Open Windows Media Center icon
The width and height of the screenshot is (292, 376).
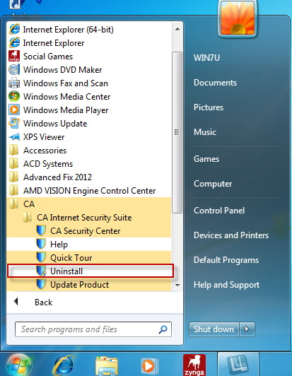click(x=14, y=96)
